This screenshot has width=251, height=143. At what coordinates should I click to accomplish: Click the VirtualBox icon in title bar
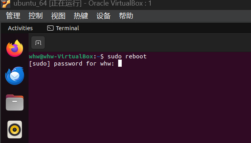[6, 4]
